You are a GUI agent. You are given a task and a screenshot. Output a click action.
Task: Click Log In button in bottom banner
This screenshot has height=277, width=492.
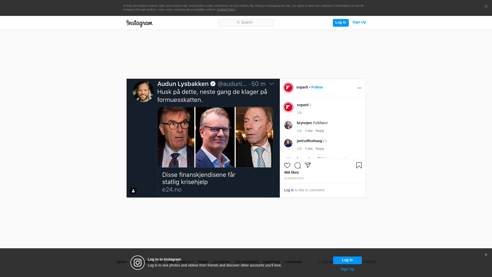click(x=347, y=260)
